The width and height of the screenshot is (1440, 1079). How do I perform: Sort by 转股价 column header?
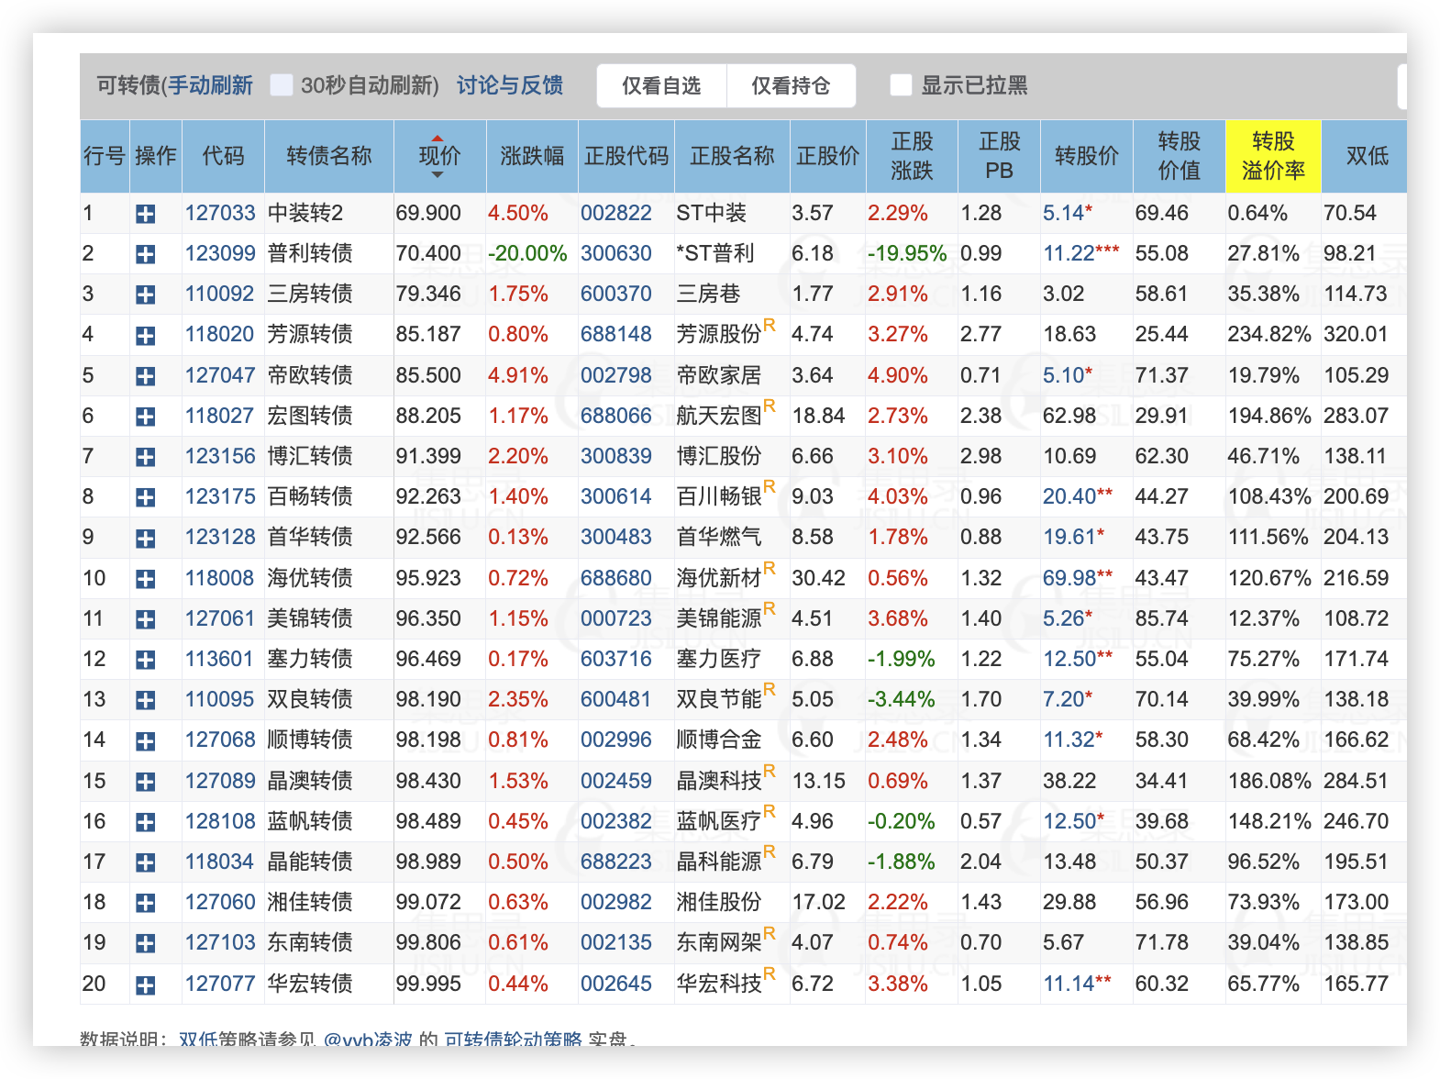coord(1086,156)
